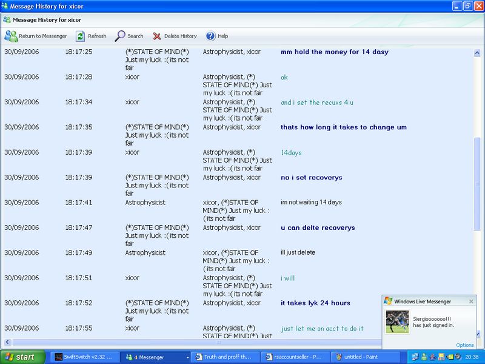The width and height of the screenshot is (485, 364).
Task: Click the horizontal scrollbar right arrow
Action: [469, 343]
